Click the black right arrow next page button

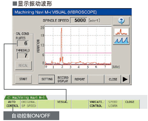click(125, 79)
